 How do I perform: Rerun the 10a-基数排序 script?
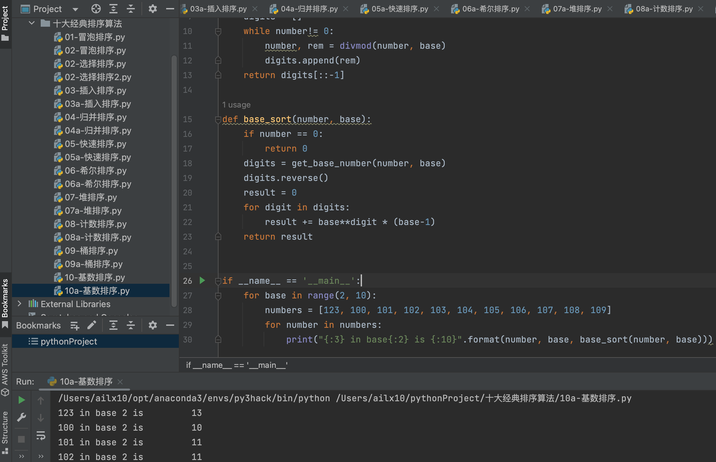[x=21, y=400]
